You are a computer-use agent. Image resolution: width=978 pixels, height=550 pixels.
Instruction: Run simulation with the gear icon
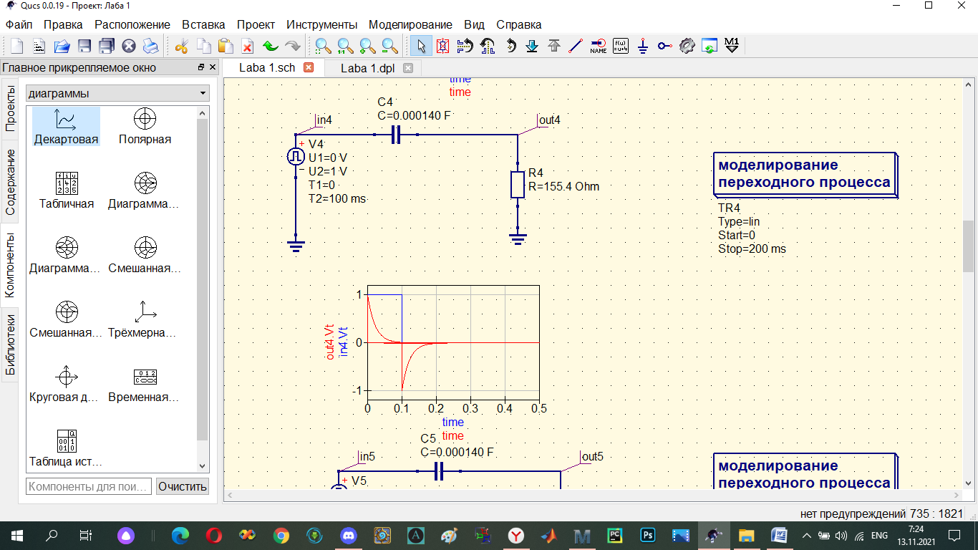[x=687, y=47]
